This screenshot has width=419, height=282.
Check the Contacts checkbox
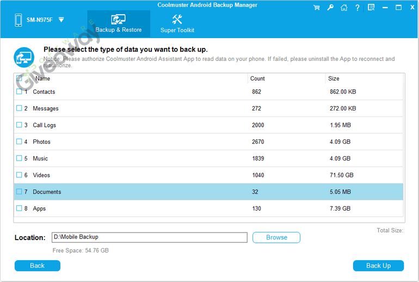coord(19,91)
